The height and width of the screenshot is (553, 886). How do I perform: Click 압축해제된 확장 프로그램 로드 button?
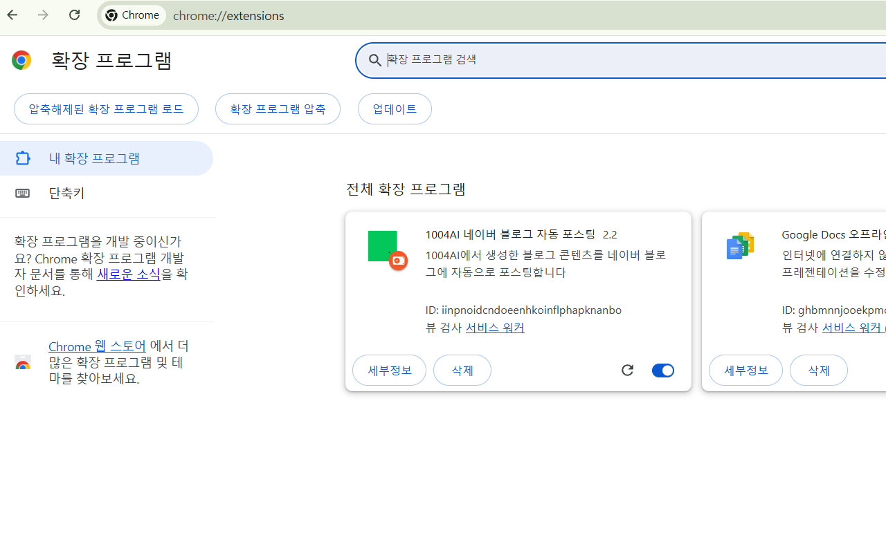point(106,109)
